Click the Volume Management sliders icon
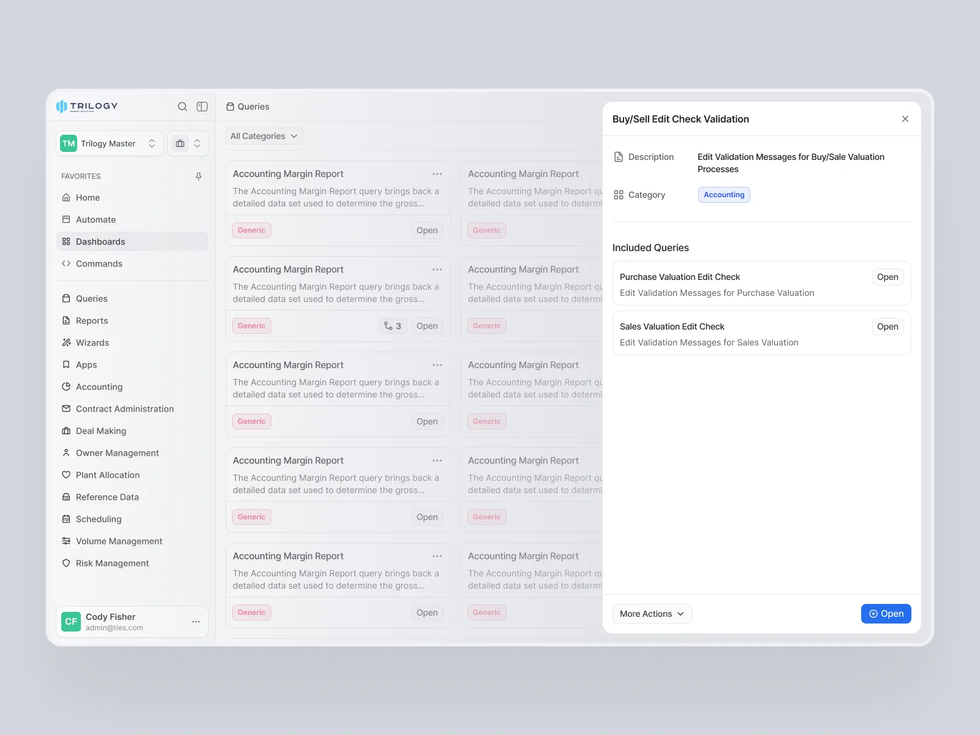The height and width of the screenshot is (735, 980). [x=66, y=541]
